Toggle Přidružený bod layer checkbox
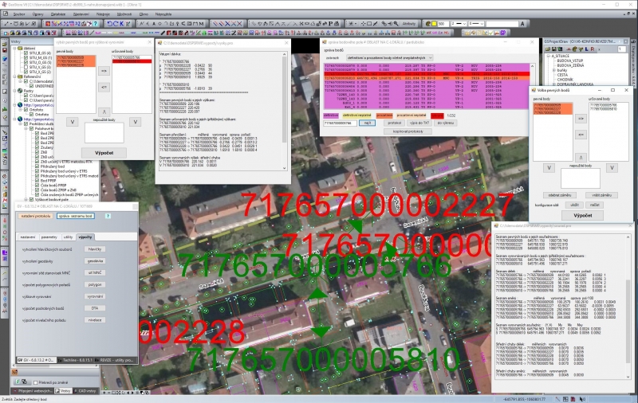The image size is (638, 403). [x=37, y=166]
